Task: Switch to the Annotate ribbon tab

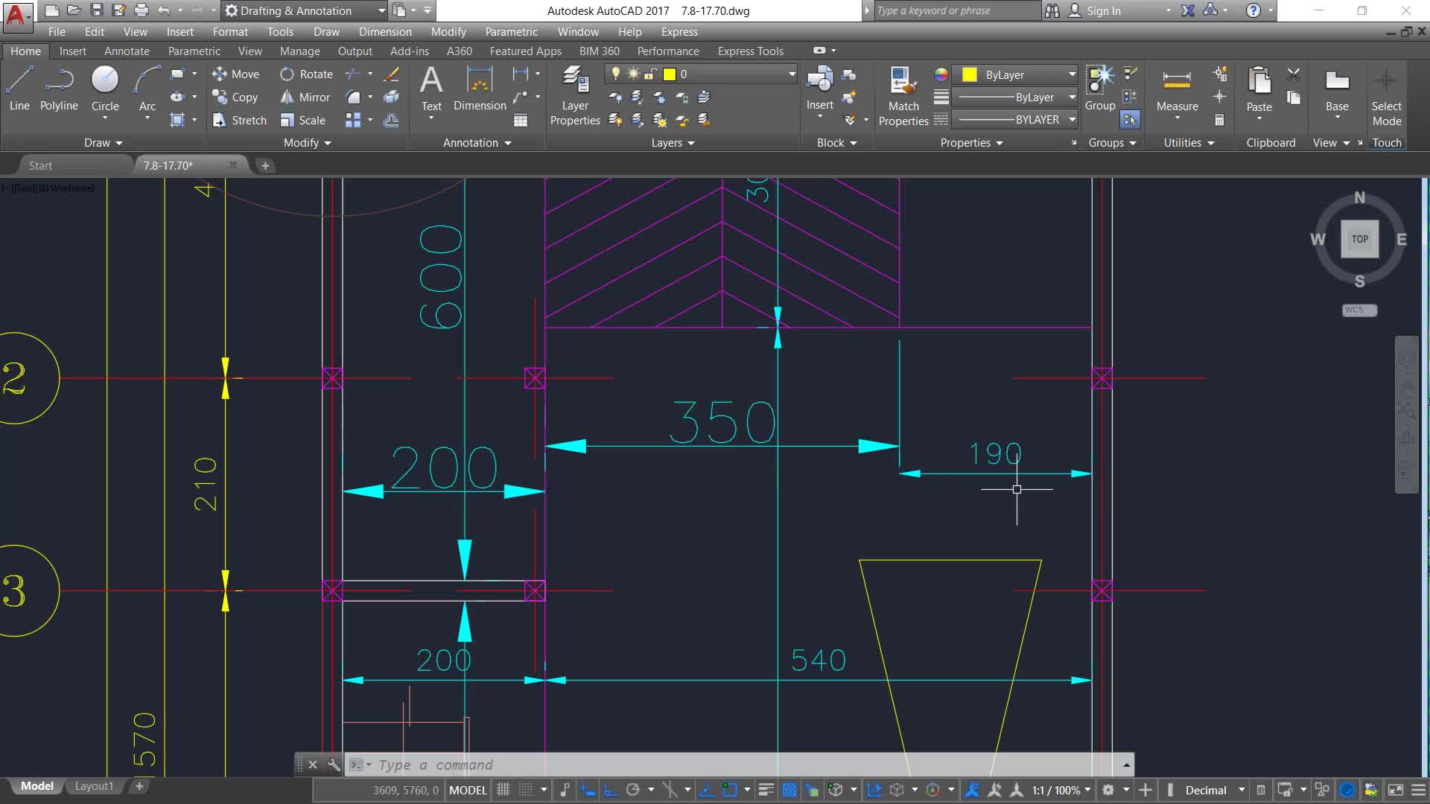Action: click(127, 51)
